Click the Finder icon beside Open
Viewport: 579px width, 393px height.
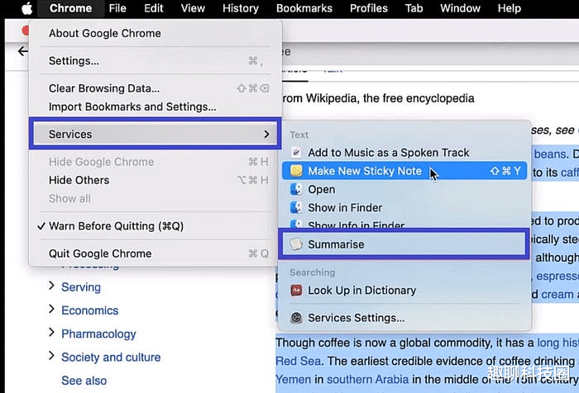click(x=296, y=189)
